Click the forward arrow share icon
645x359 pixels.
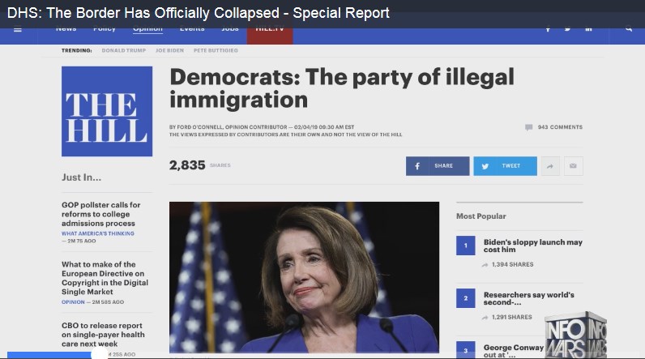coord(550,166)
